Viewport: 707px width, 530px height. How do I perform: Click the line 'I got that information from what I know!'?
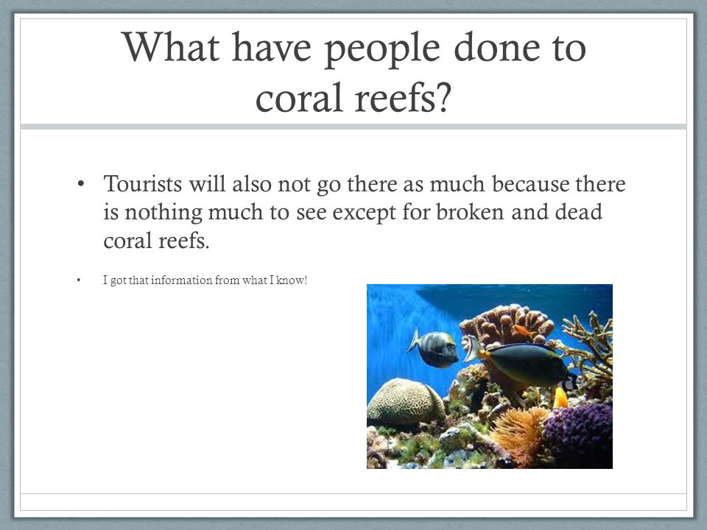pos(205,280)
